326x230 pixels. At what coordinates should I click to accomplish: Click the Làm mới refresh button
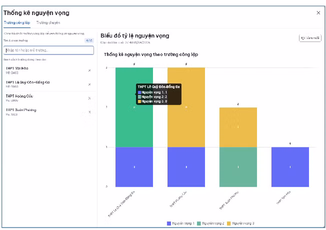coord(310,38)
